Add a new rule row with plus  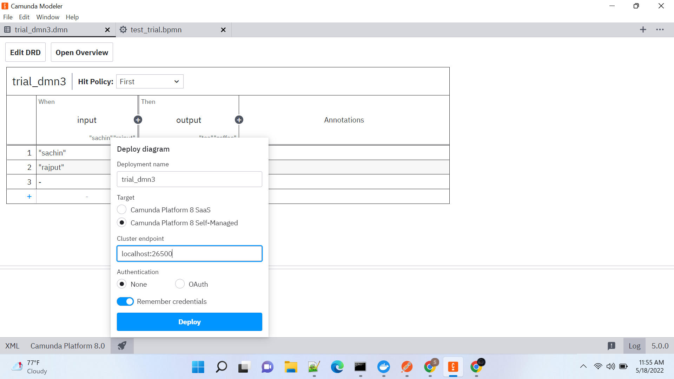tap(29, 197)
